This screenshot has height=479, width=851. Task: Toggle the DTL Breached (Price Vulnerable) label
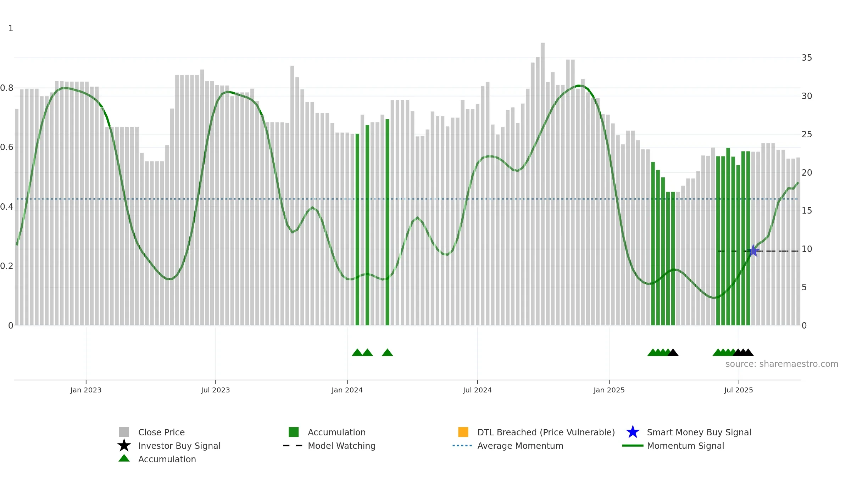(546, 432)
